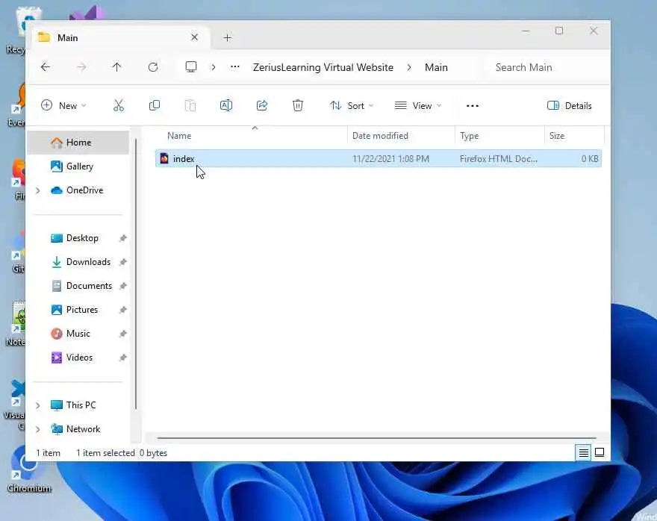Show hidden path segments via address bar ellipsis

tap(235, 67)
